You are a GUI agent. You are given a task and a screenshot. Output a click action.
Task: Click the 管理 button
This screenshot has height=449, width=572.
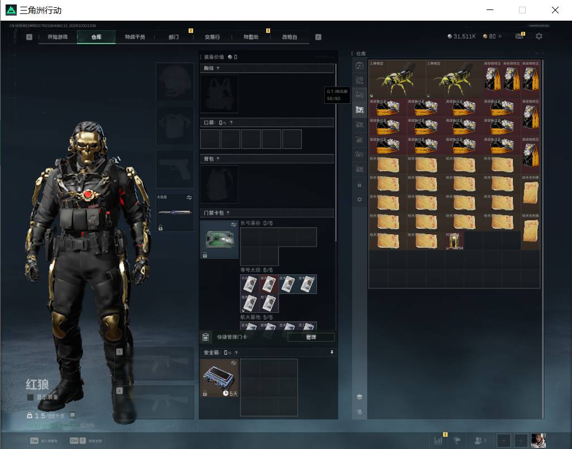tap(311, 337)
